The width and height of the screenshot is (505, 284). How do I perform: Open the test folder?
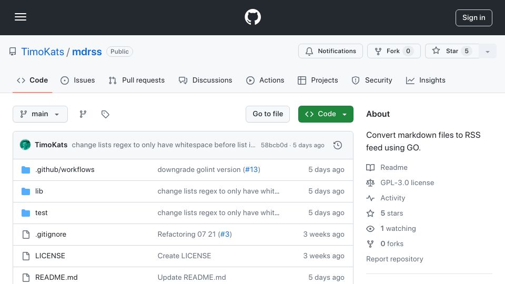(41, 213)
